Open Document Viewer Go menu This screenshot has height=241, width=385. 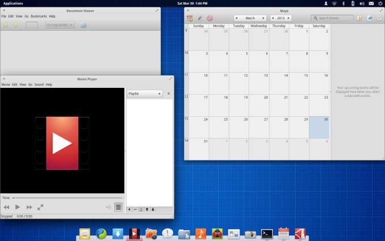[x=27, y=16]
